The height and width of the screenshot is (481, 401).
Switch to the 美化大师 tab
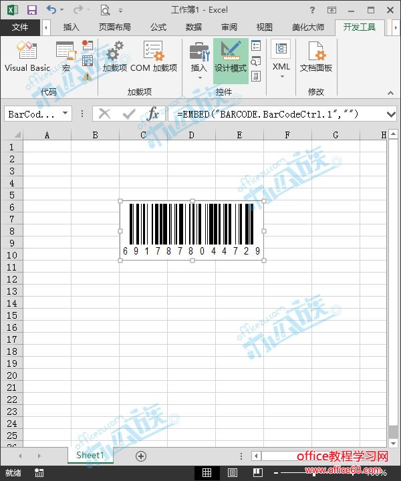click(308, 27)
